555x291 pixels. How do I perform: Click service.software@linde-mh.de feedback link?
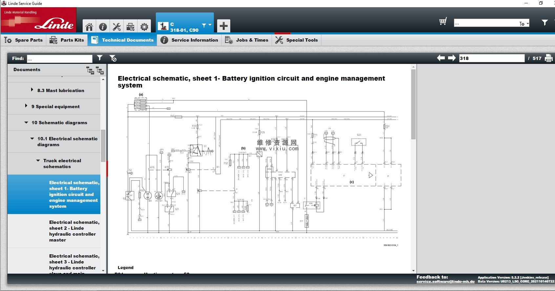445,281
